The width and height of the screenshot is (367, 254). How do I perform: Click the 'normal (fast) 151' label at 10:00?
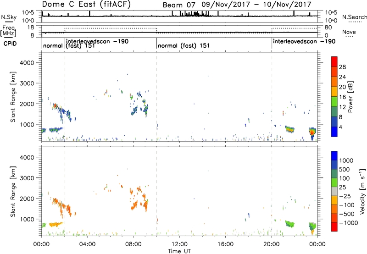tap(184, 45)
